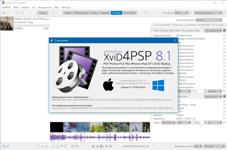Click the browse icon beside output path field
Viewport: 227px width, 150px height.
click(224, 25)
